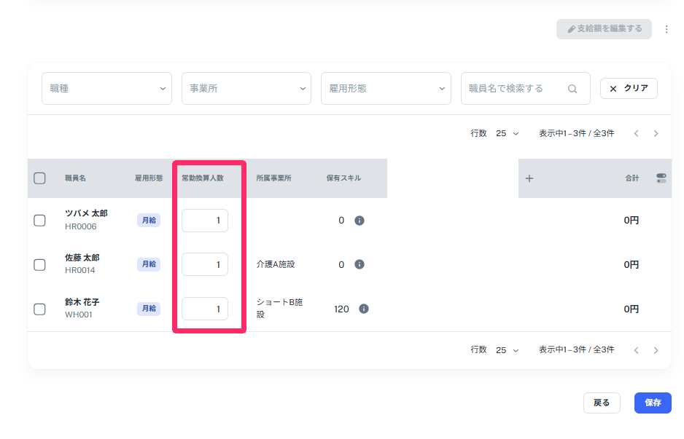Check 佐藤太郎's row checkbox
Image resolution: width=684 pixels, height=439 pixels.
click(39, 264)
